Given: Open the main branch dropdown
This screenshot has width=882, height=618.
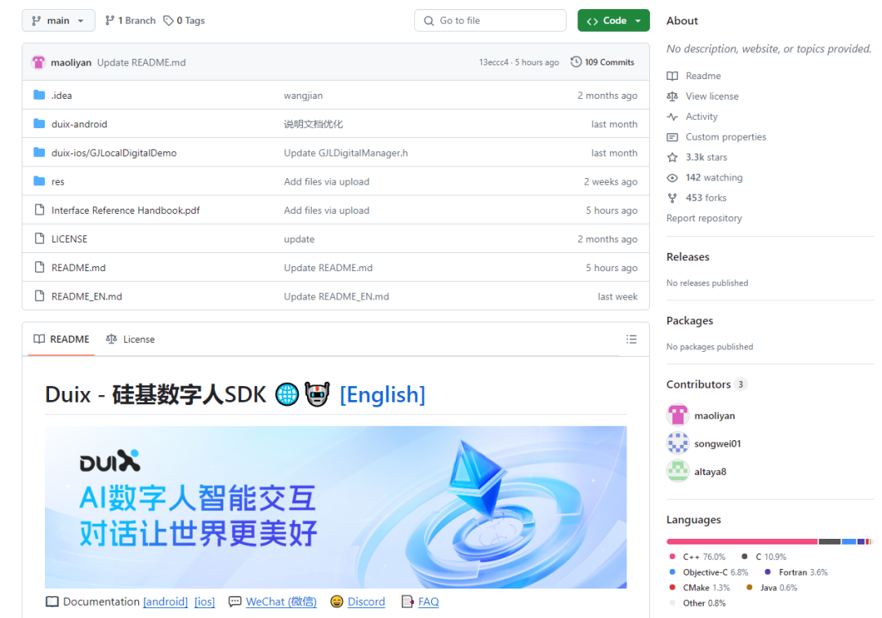Looking at the screenshot, I should pyautogui.click(x=58, y=20).
